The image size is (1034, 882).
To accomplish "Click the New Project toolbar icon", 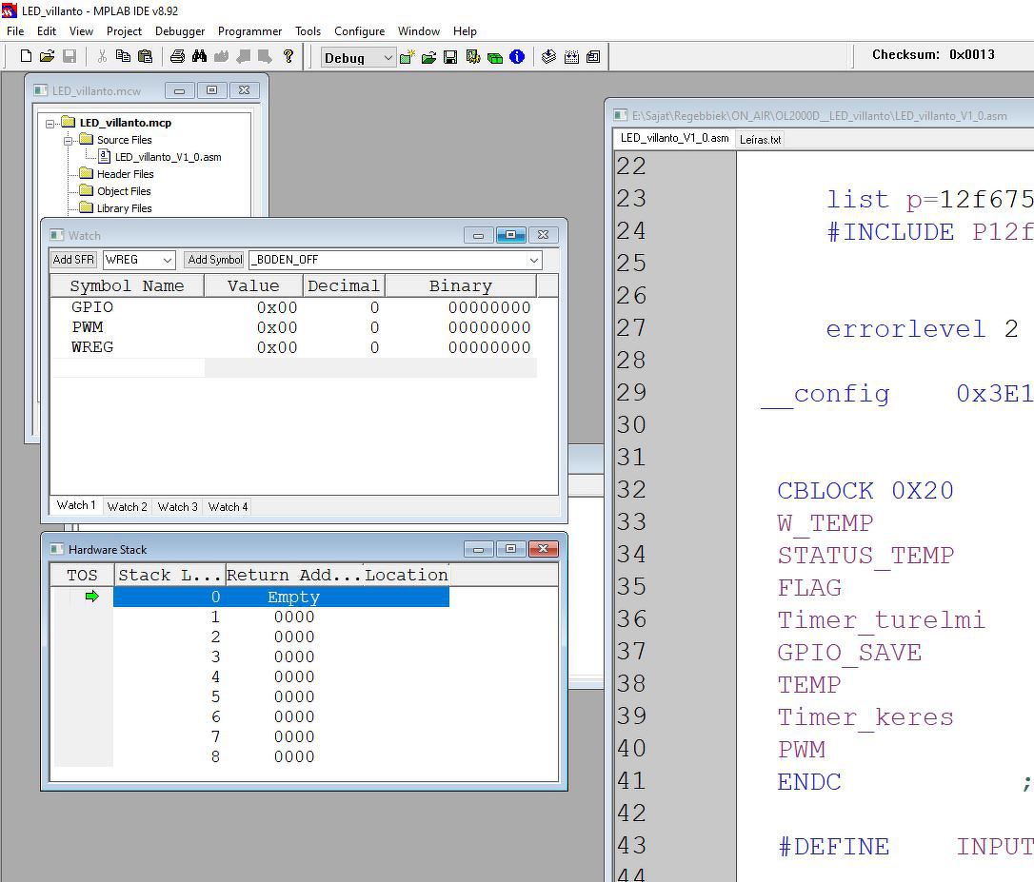I will [407, 57].
